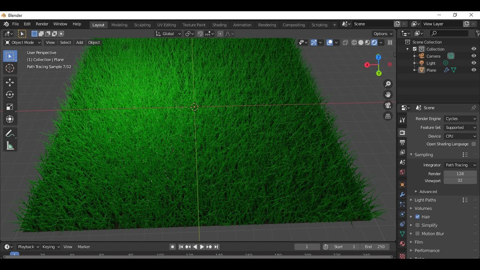The height and width of the screenshot is (270, 480).
Task: Open the Object Data properties tab
Action: click(402, 234)
